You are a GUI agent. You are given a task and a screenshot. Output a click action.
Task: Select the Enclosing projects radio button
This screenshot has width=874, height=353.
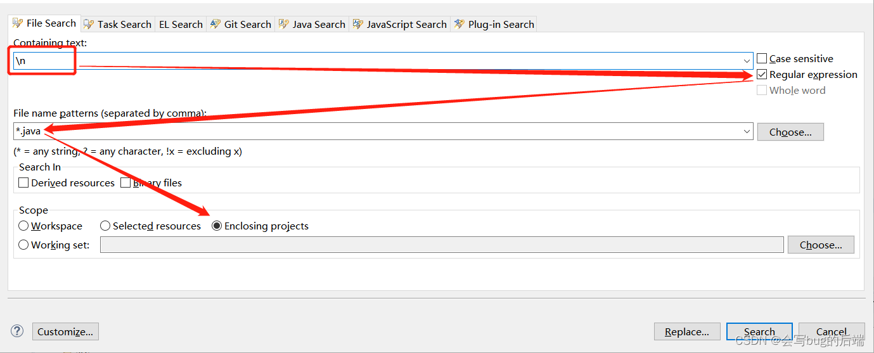pos(217,226)
